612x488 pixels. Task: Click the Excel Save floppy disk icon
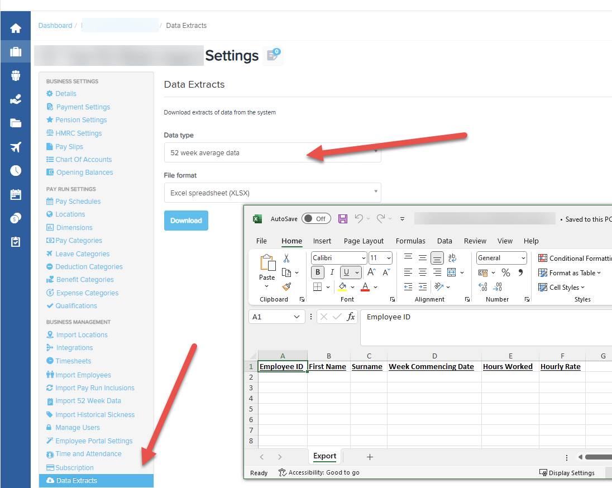[x=343, y=219]
